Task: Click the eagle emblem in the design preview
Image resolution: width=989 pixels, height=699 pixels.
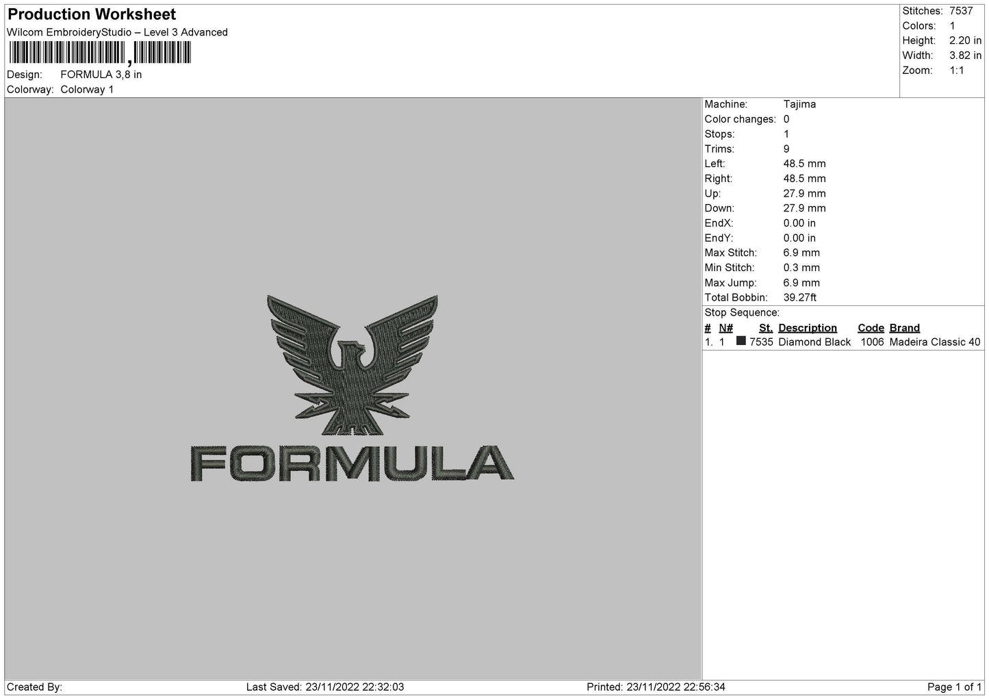Action: click(352, 366)
